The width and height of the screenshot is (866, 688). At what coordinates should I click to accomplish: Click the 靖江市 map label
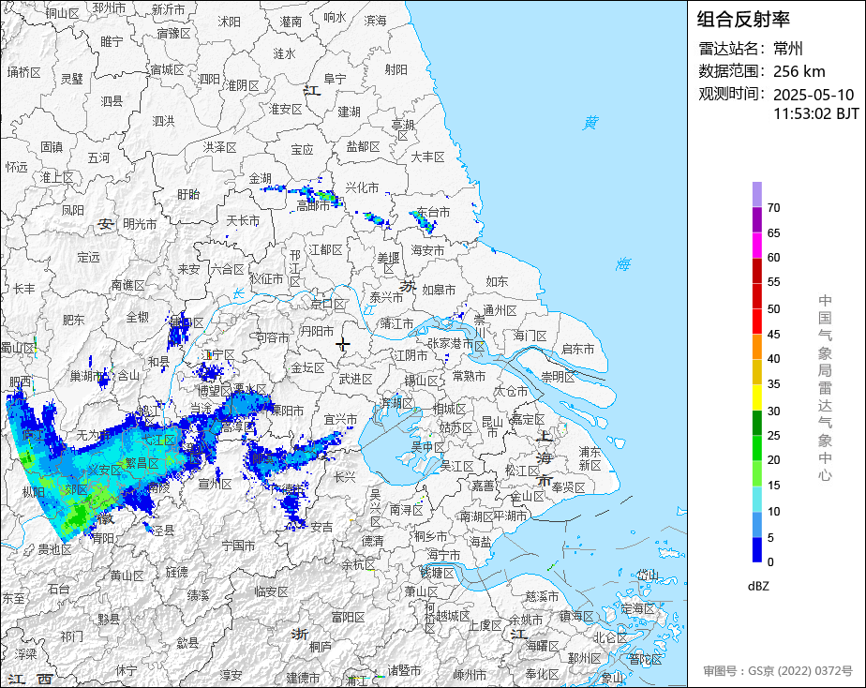(396, 323)
